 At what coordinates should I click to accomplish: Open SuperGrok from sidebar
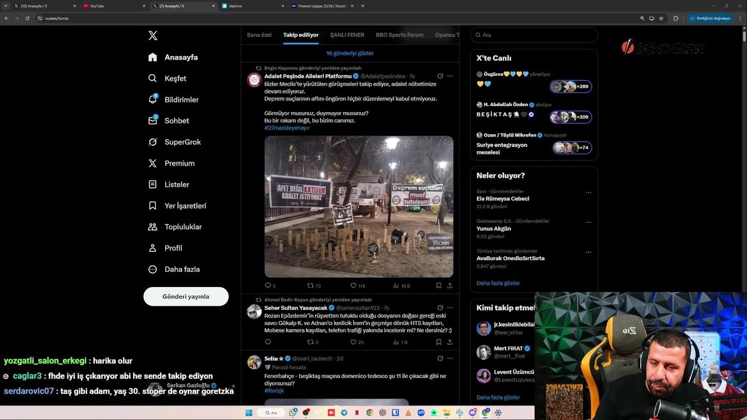pyautogui.click(x=174, y=142)
